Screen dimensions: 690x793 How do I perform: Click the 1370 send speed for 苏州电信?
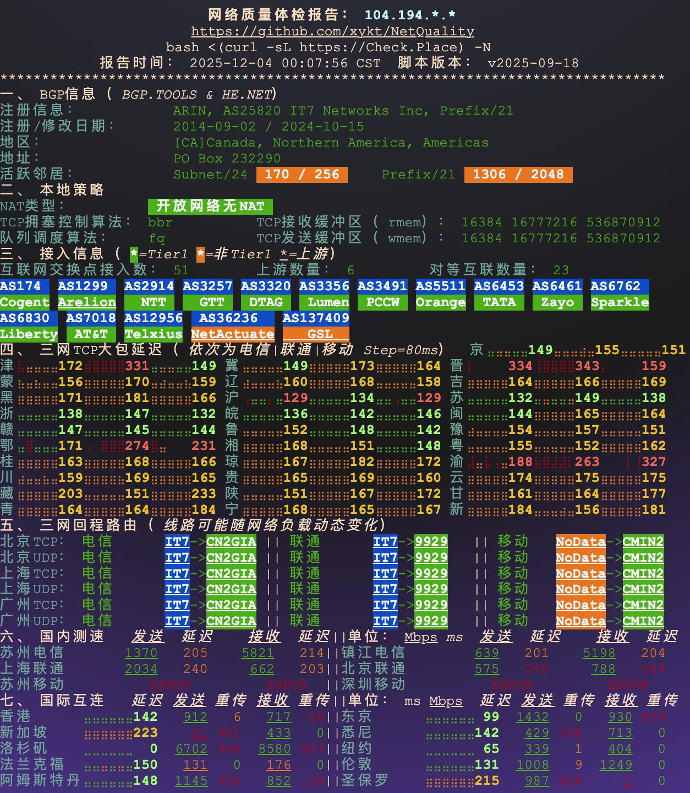141,653
